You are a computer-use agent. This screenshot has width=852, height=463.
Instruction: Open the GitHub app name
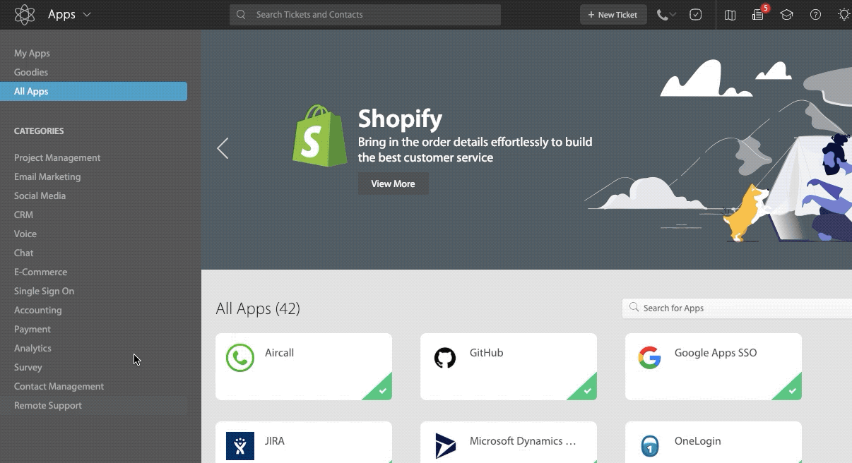pos(487,353)
